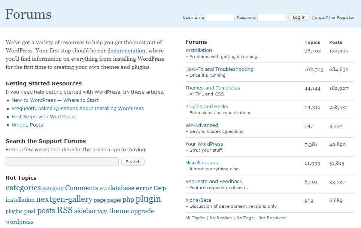Image resolution: width=361 pixels, height=228 pixels.
Task: Click the support forums search box
Action: [x=62, y=161]
